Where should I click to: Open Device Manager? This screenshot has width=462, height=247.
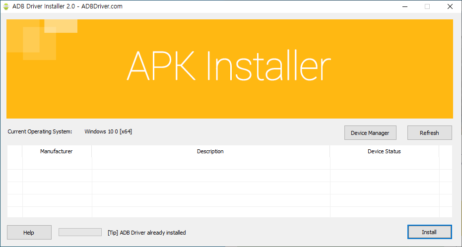(x=370, y=133)
